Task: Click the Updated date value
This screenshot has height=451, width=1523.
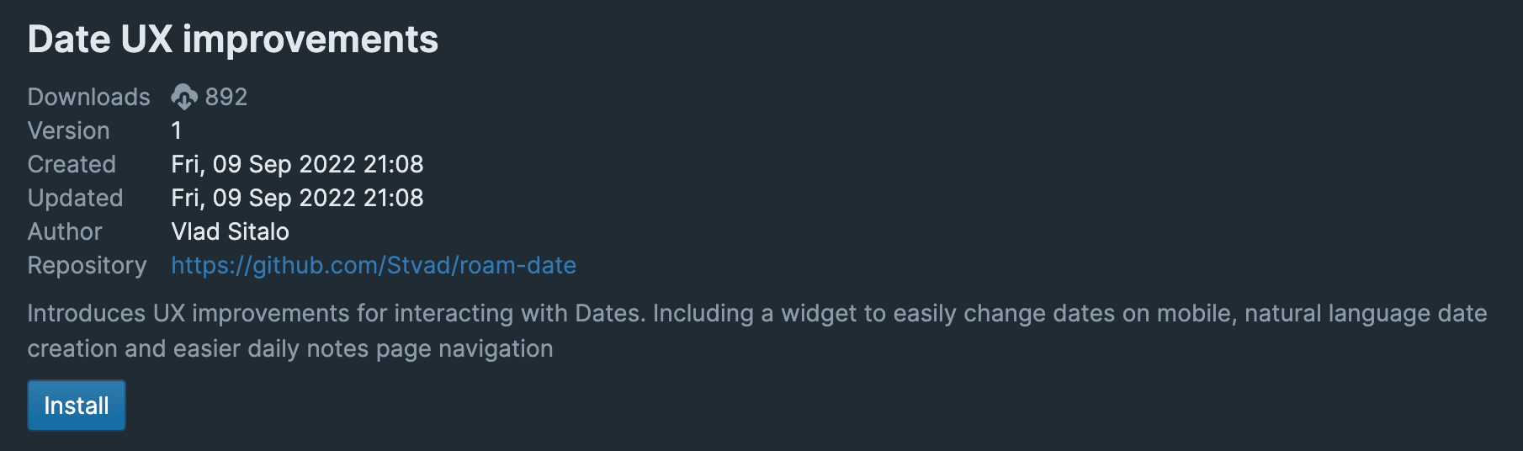Action: 297,198
